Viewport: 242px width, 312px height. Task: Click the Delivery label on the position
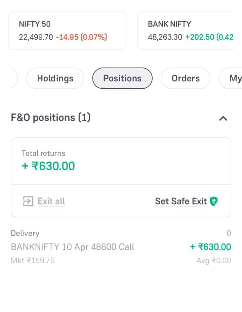point(25,233)
